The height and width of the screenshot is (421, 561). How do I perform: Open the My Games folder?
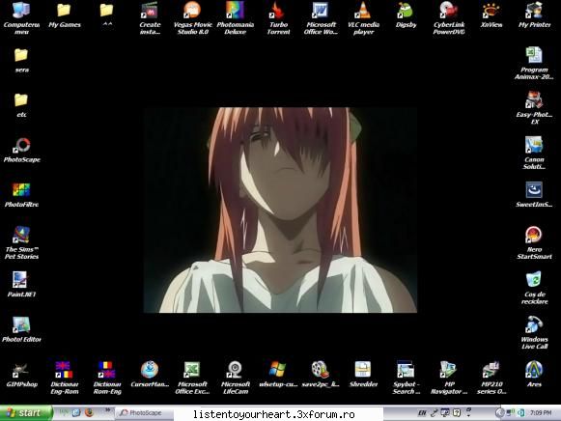(65, 15)
